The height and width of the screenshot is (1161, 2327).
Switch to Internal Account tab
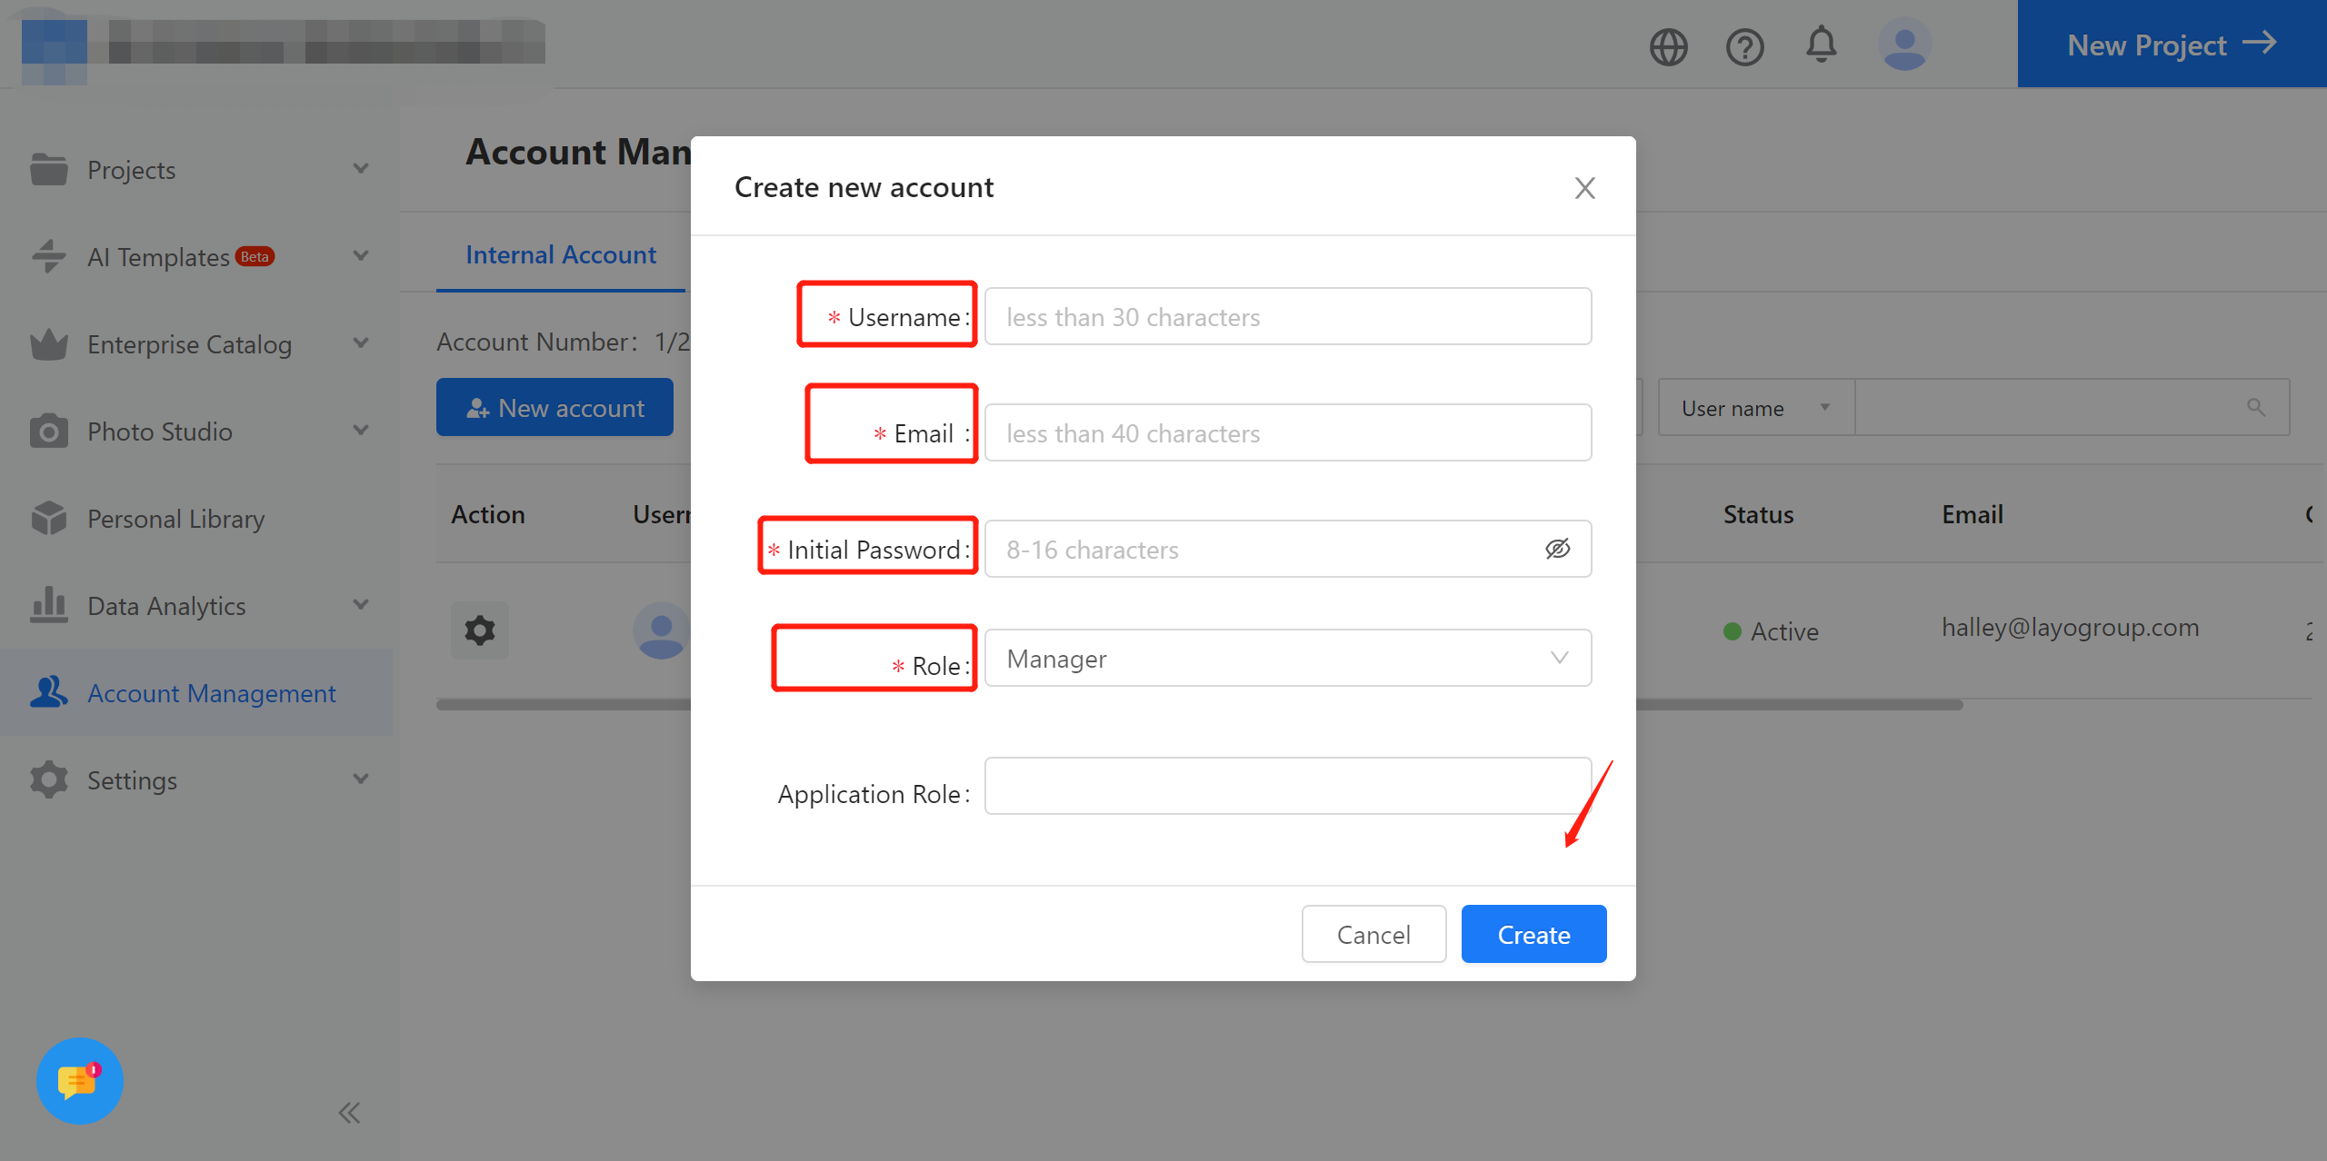[x=561, y=255]
